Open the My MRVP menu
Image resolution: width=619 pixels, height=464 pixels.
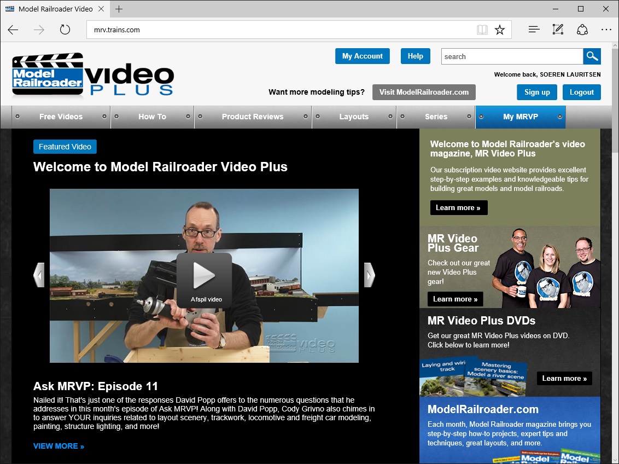click(521, 117)
